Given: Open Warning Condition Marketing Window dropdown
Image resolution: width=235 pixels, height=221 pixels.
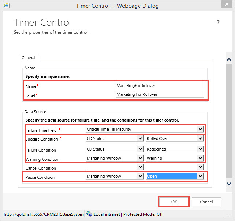Looking at the screenshot, I should point(140,158).
